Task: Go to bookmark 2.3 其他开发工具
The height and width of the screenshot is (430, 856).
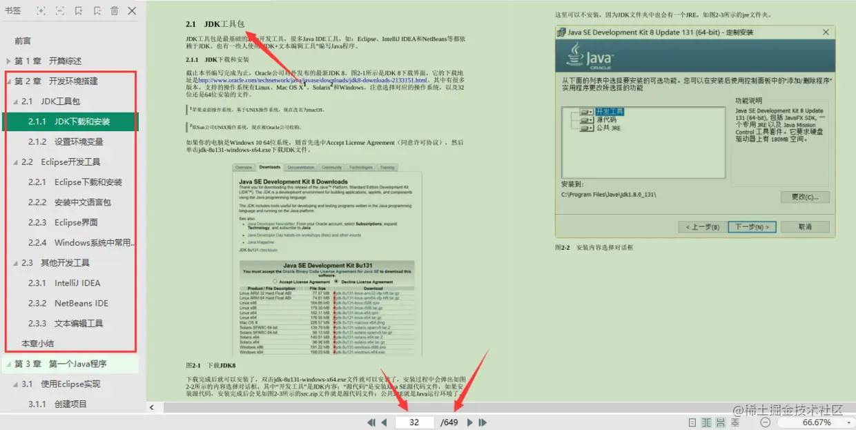Action: [x=56, y=263]
